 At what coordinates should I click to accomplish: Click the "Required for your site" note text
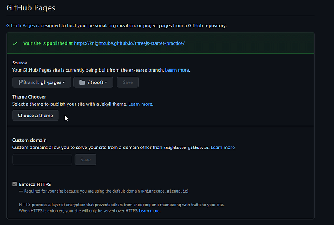pyautogui.click(x=104, y=191)
